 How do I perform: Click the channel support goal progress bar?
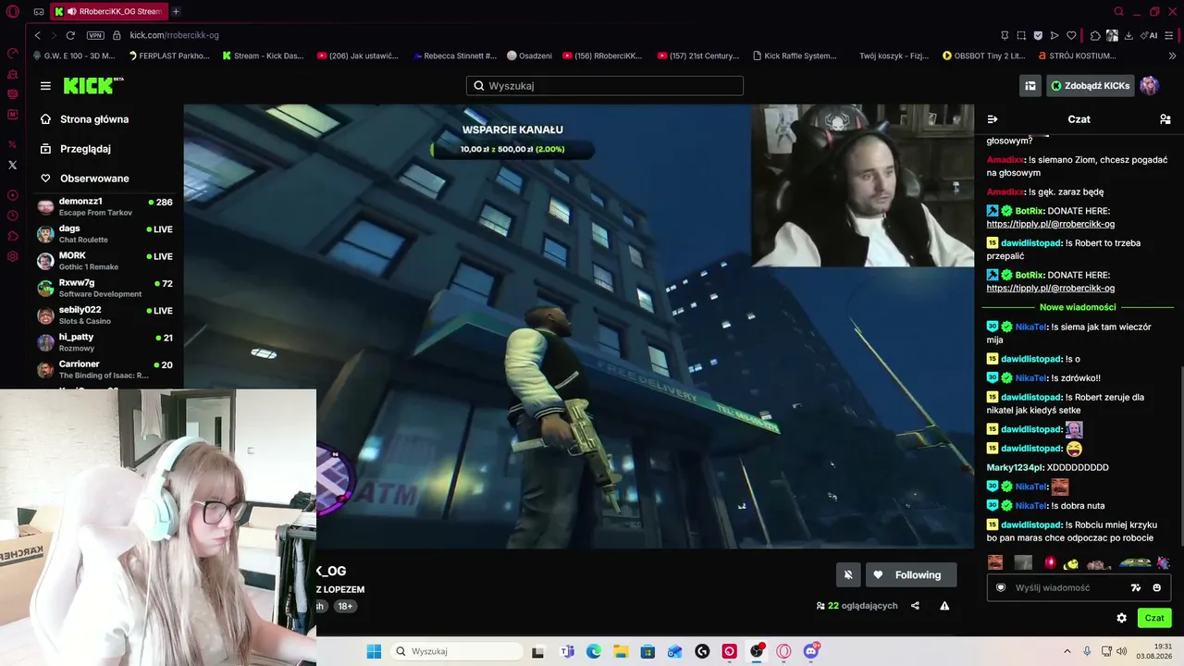tap(512, 149)
